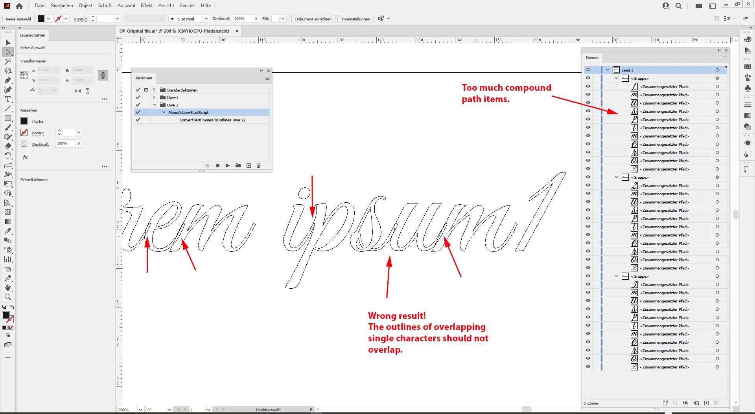Select the Eyedropper tool
The image size is (755, 414).
[x=8, y=231]
